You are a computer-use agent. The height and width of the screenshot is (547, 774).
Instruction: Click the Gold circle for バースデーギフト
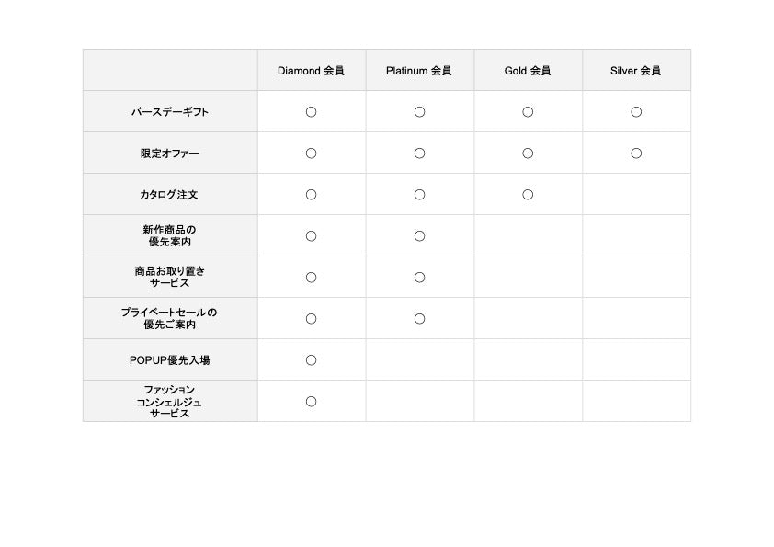[528, 112]
